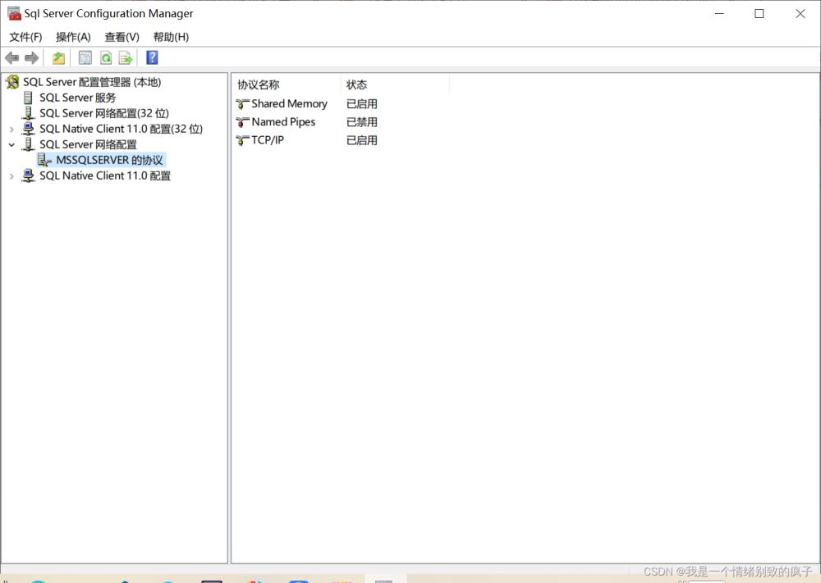Viewport: 821px width, 583px height.
Task: Select the MSSQLSERVER 的协议 tree item
Action: (109, 160)
